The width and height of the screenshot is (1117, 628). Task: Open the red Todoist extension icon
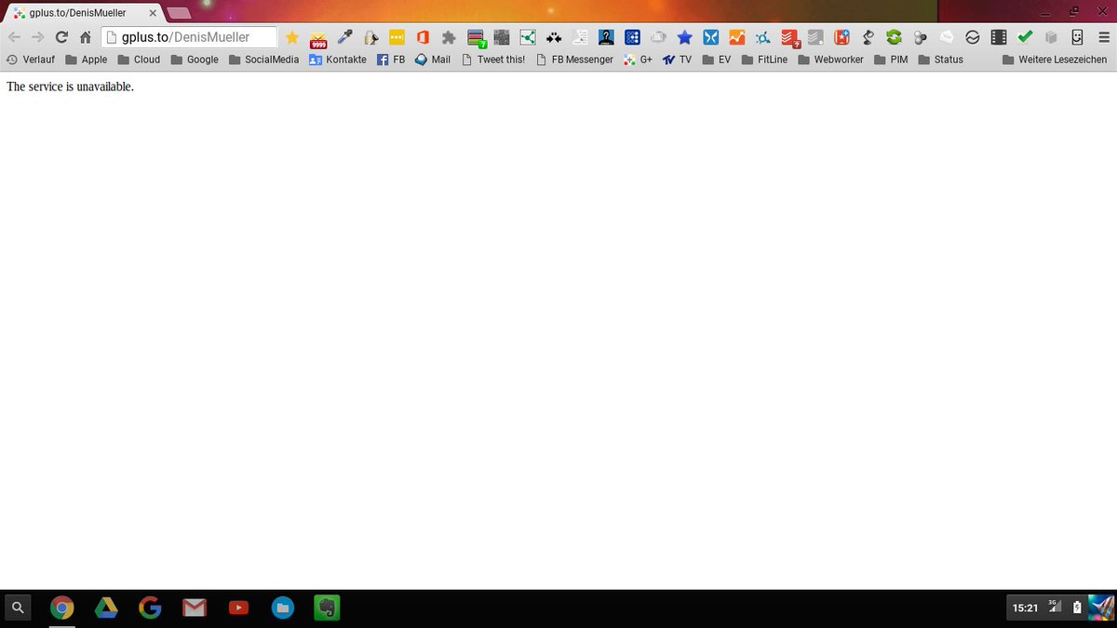pyautogui.click(x=790, y=38)
